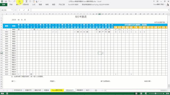Click the 编号 header cell
This screenshot has width=170, height=95.
coord(7,26)
